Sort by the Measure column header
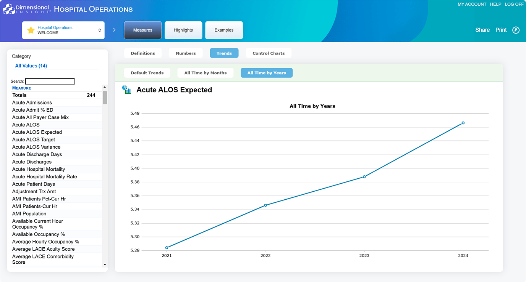 (x=22, y=88)
